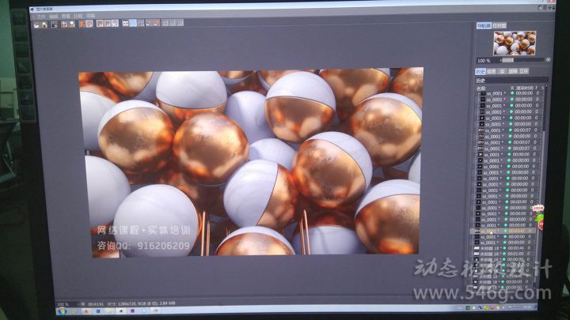Click the navigator preview thumbnail

514,43
